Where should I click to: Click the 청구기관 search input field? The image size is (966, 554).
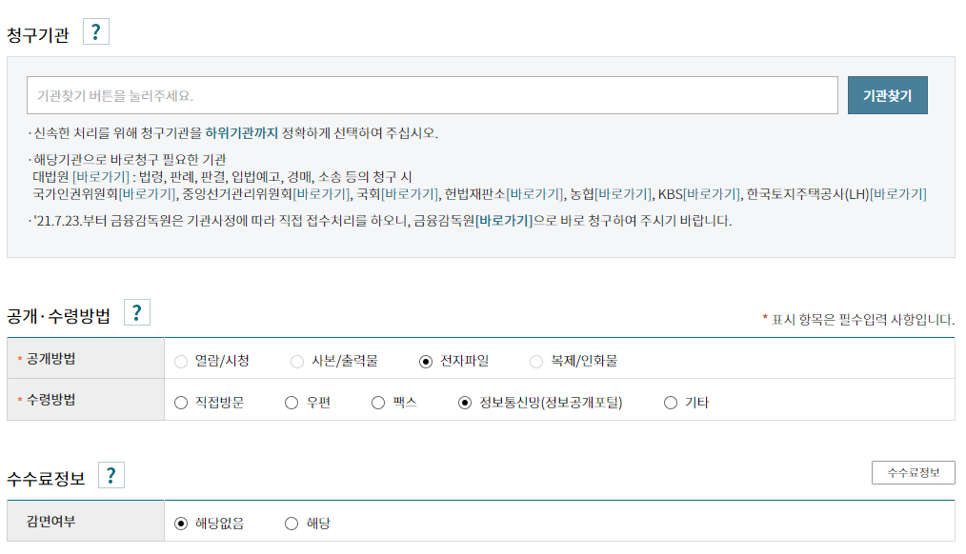[432, 96]
